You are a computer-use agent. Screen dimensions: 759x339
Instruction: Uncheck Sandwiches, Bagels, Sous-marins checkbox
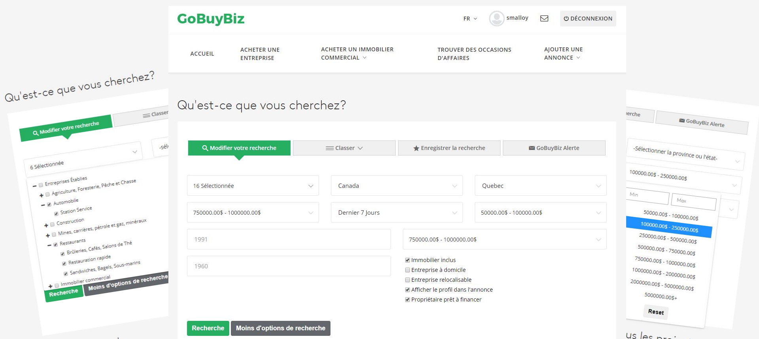[66, 274]
